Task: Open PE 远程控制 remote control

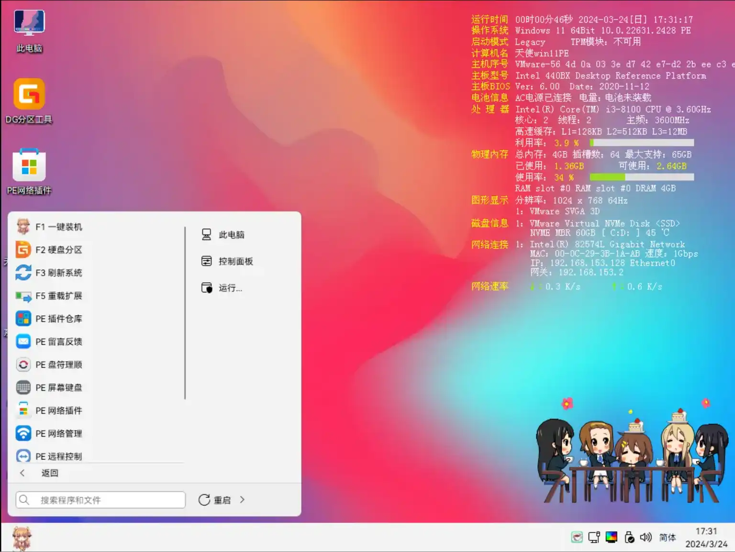Action: (59, 456)
